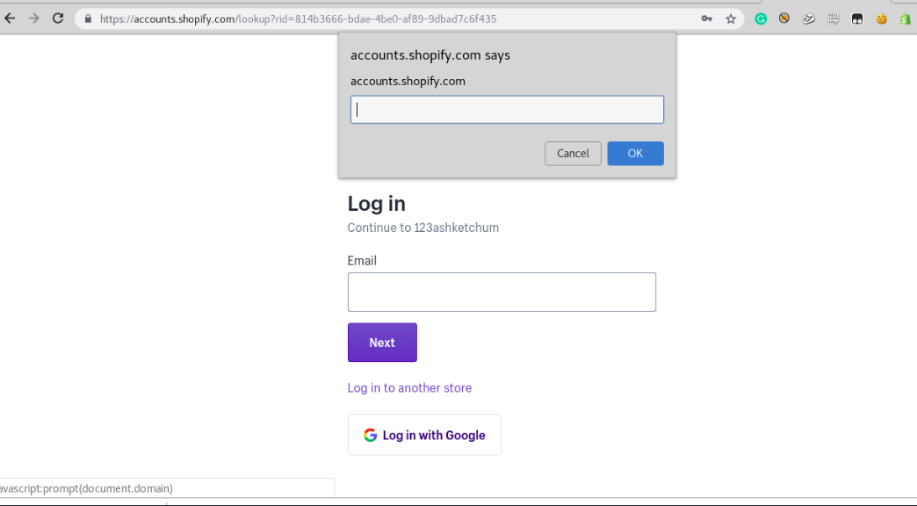
Task: Click the purple Next button
Action: coord(382,343)
